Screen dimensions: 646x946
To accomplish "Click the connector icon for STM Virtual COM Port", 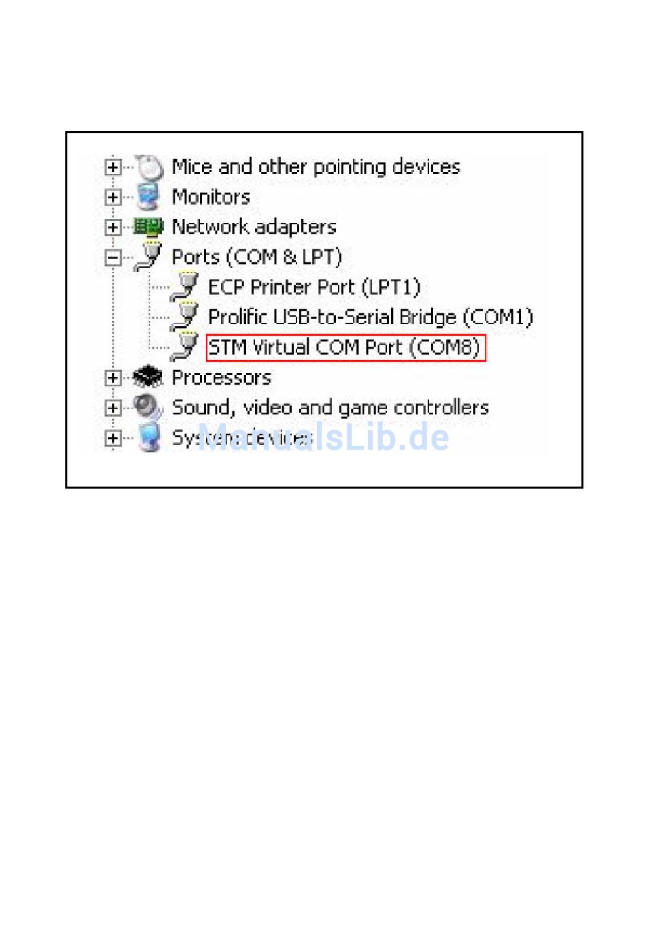I will [184, 347].
